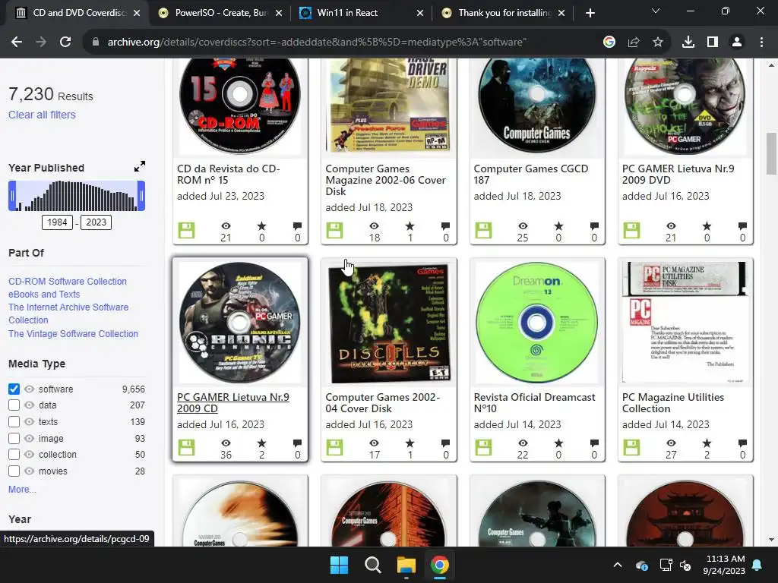This screenshot has height=583, width=778.
Task: Open PC GAMER Lietuva Nr.9 2009 CD title
Action: (233, 402)
